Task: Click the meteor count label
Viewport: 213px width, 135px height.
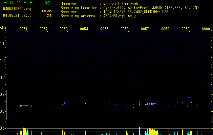Action: tap(48, 10)
